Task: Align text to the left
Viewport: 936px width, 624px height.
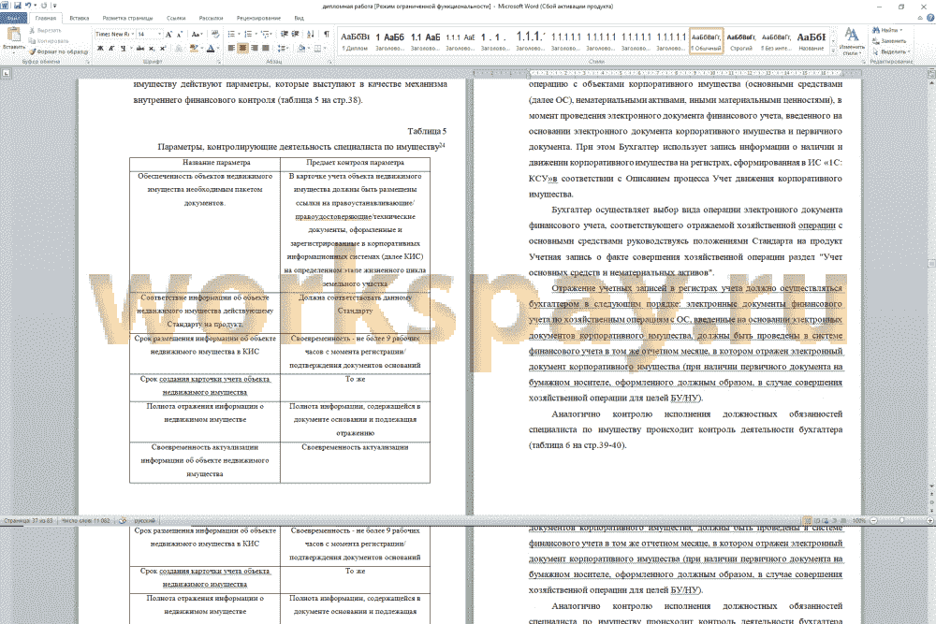Action: 231,49
